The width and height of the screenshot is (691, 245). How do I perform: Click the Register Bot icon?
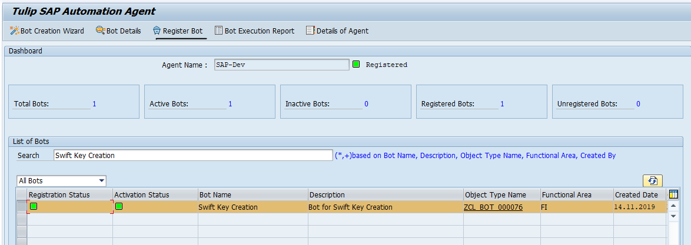(157, 31)
